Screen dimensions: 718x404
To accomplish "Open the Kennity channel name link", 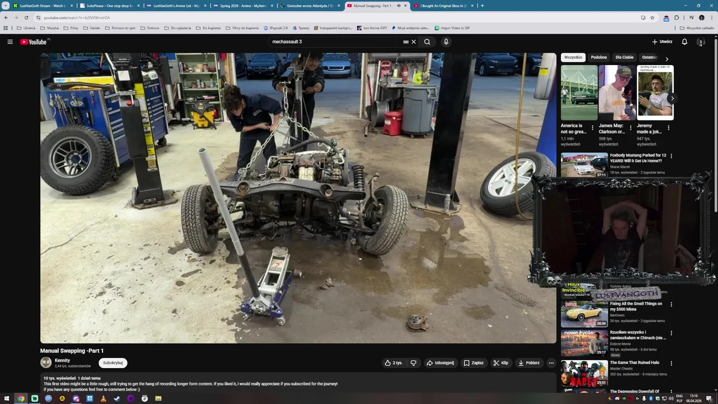I will [62, 360].
